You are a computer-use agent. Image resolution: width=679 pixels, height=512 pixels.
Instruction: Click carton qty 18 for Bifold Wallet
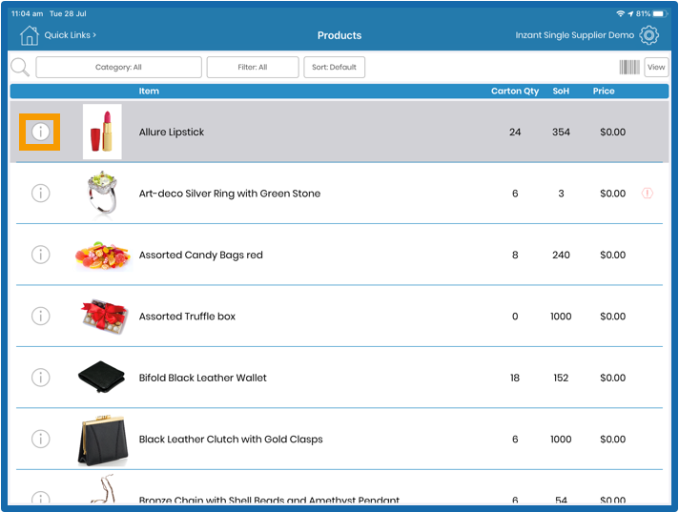(515, 378)
